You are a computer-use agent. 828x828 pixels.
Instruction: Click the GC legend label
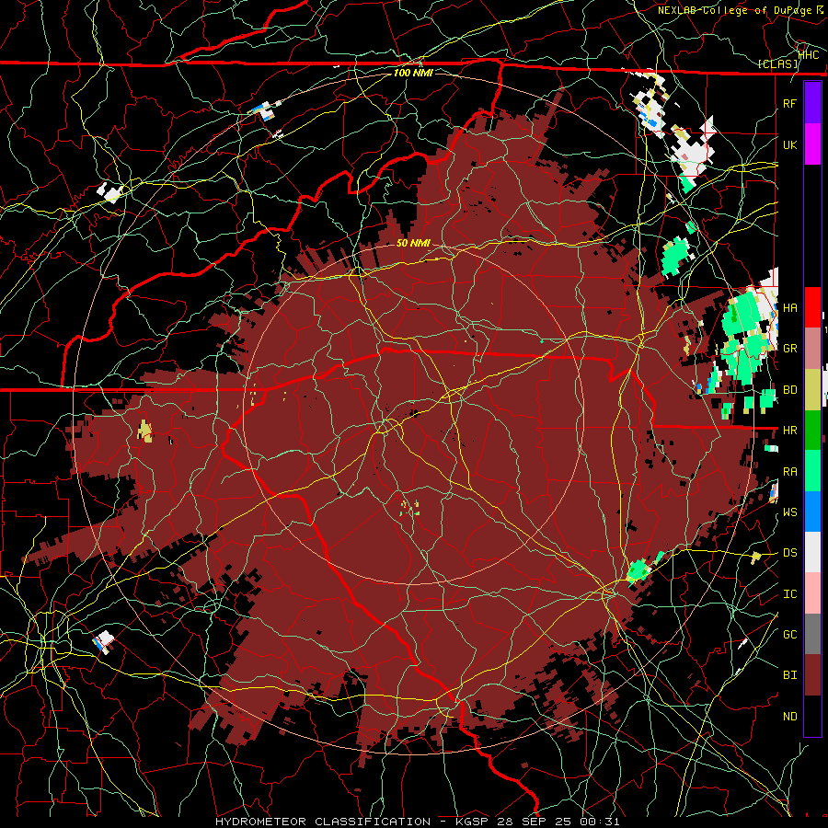click(789, 634)
